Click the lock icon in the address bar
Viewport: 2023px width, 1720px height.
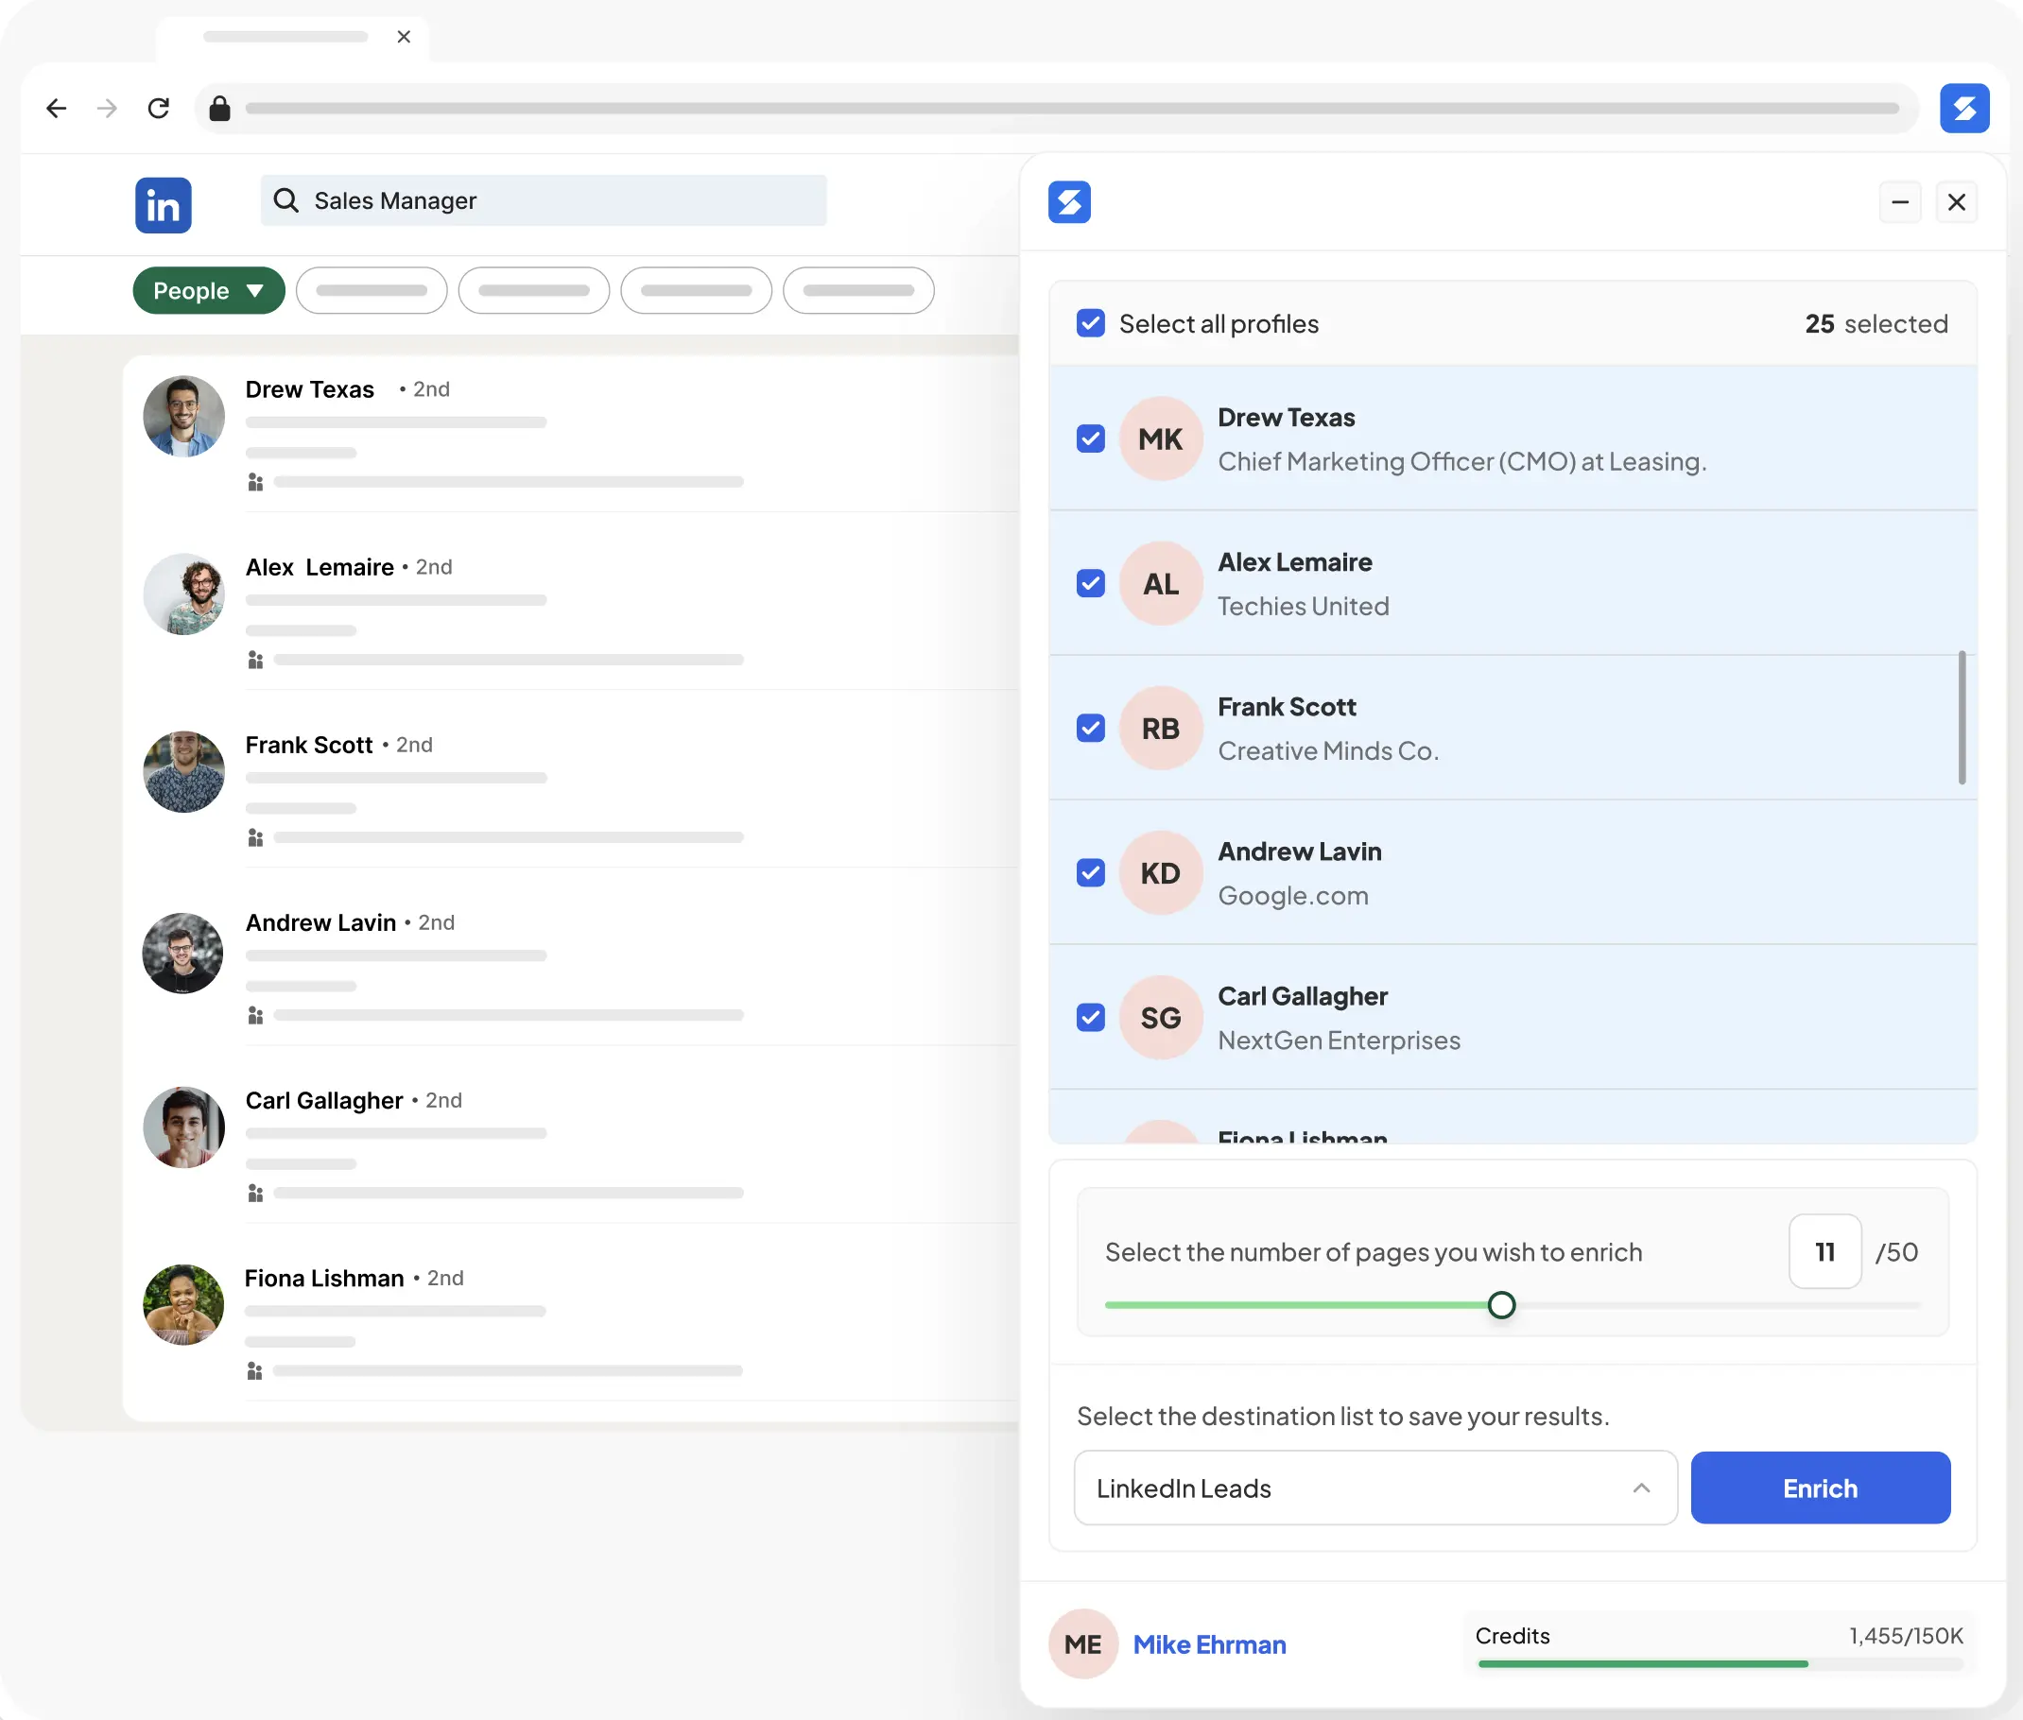coord(219,110)
